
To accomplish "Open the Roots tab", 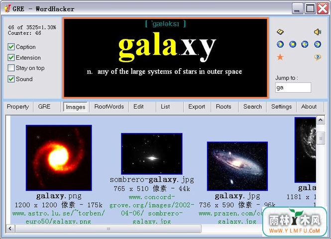I will [x=223, y=107].
